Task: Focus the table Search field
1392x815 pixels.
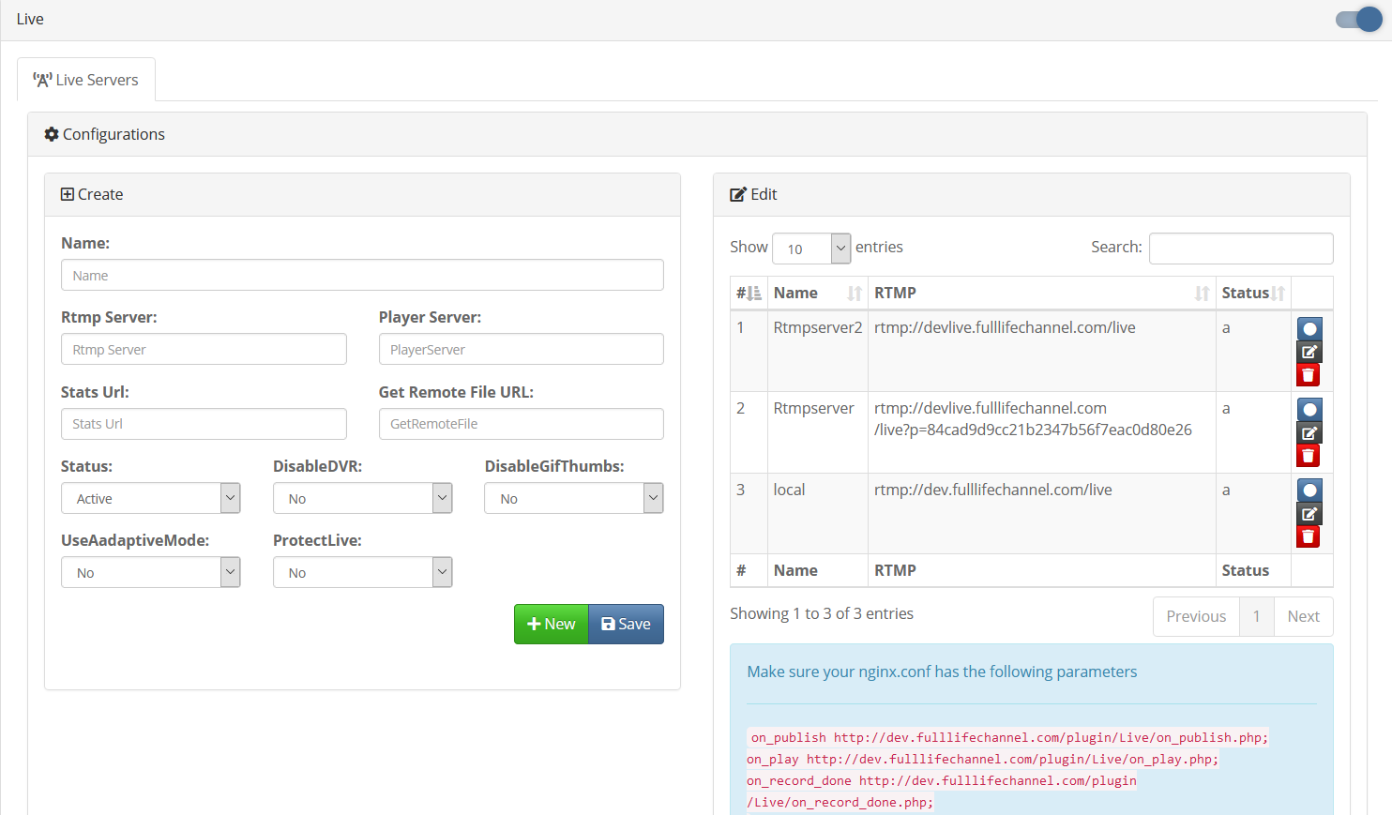Action: [1241, 249]
